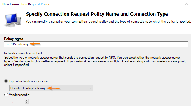
Task: Click the computer monitor wizard icon
Action: (x=13, y=20)
